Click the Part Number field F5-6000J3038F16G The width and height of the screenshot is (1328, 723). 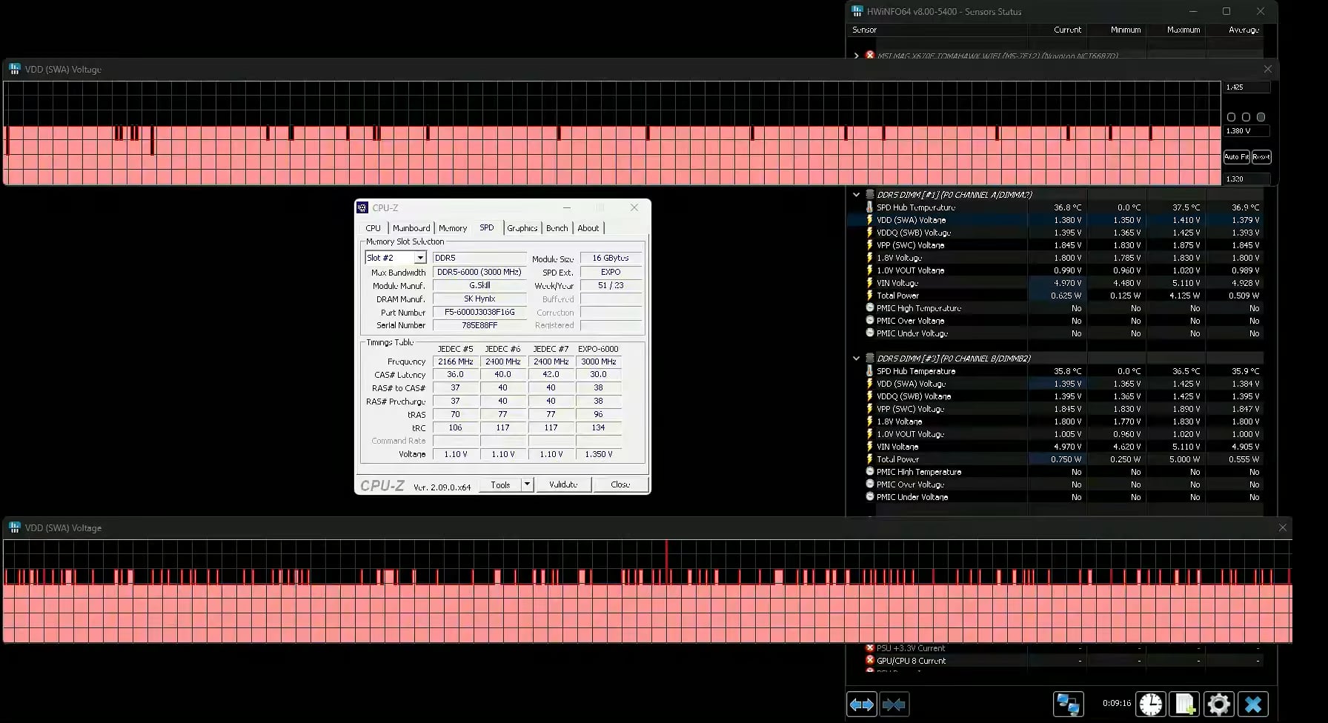(x=479, y=313)
